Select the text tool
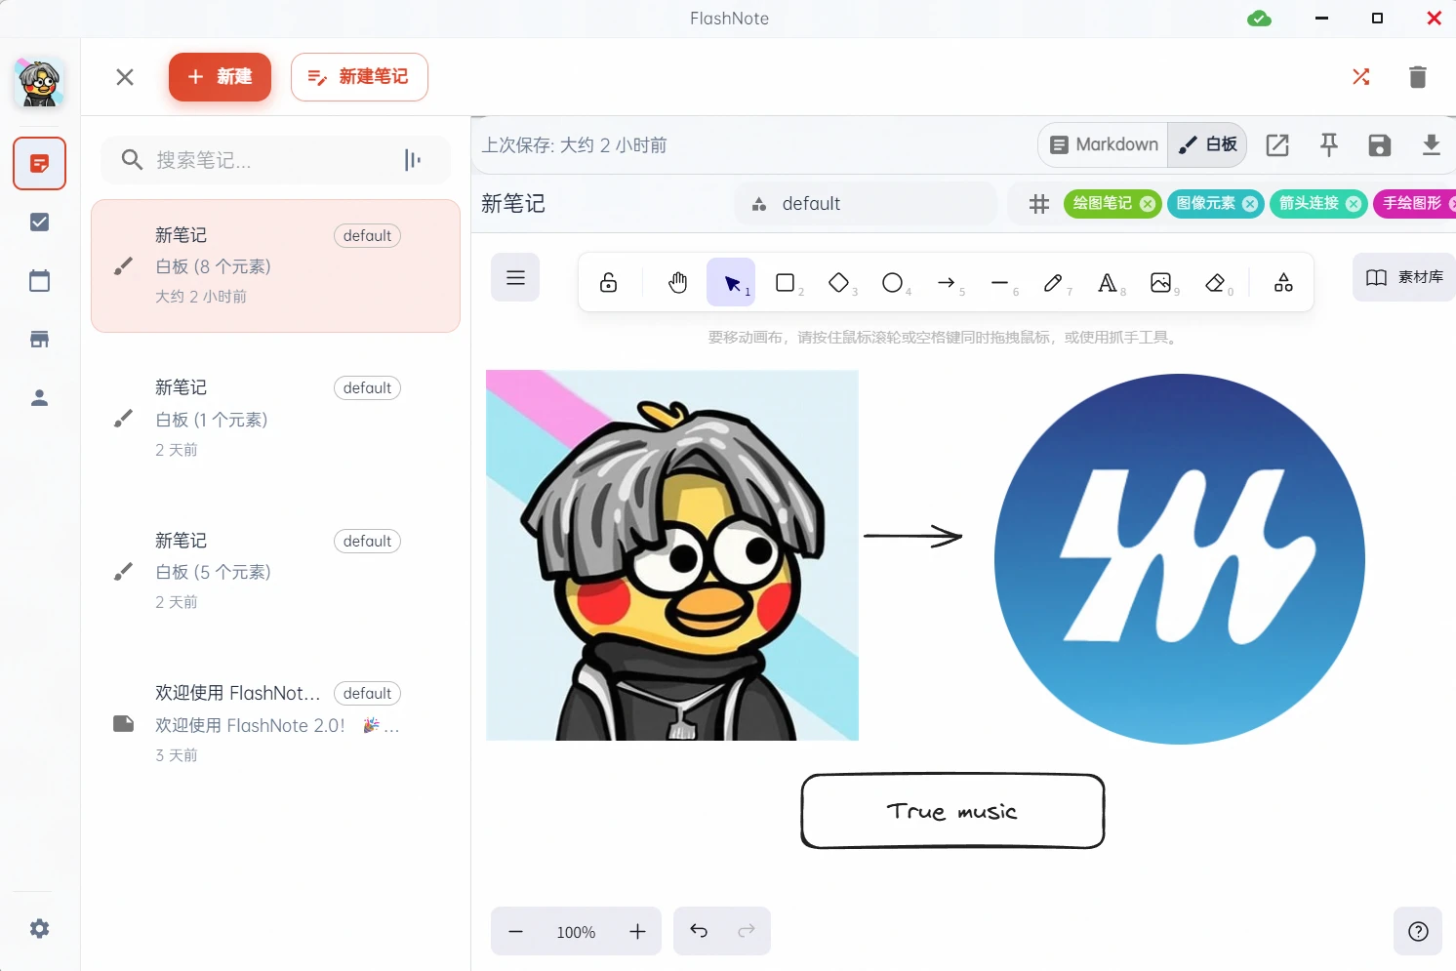The image size is (1456, 971). pos(1108,283)
